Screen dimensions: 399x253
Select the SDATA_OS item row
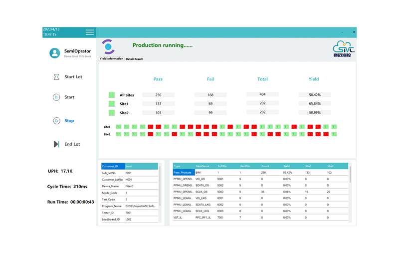click(x=260, y=186)
